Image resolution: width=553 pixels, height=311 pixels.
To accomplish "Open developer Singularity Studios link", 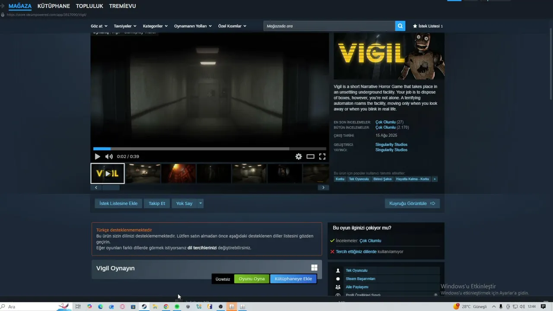I will [x=391, y=145].
